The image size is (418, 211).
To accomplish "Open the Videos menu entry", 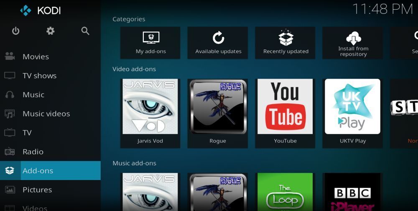I will [51, 206].
